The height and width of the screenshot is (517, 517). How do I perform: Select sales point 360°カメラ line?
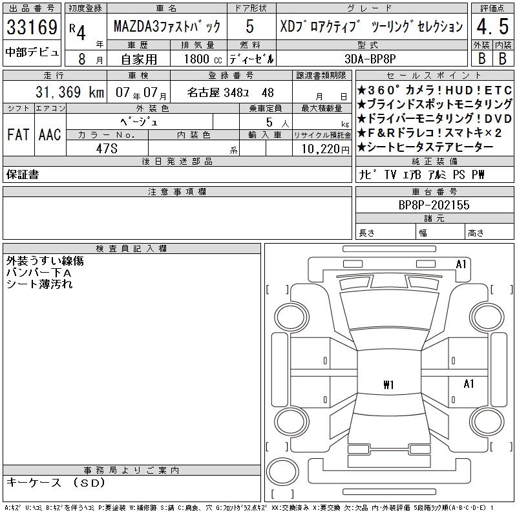point(434,90)
